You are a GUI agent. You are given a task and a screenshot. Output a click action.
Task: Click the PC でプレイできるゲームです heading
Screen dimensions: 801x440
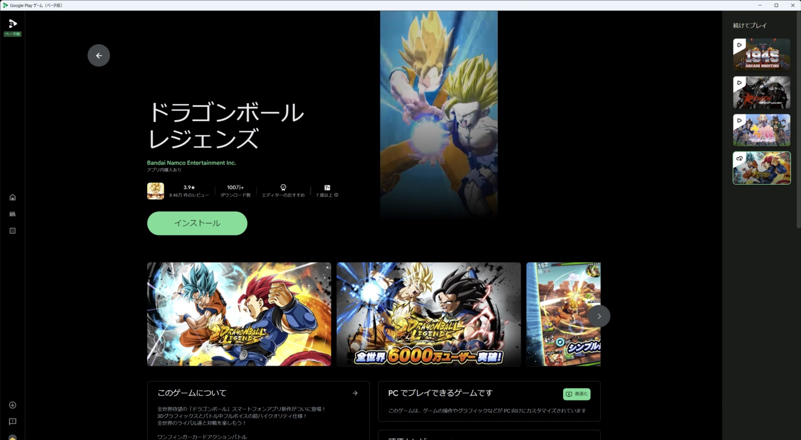point(441,393)
